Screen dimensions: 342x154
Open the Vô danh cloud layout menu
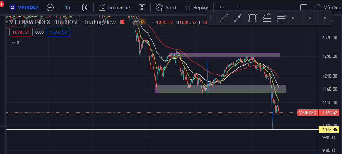[x=328, y=8]
